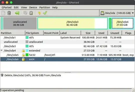Collapse the /dev/sda4 extended partition tree
Viewport: 135px width, 92px height.
[x=1, y=50]
